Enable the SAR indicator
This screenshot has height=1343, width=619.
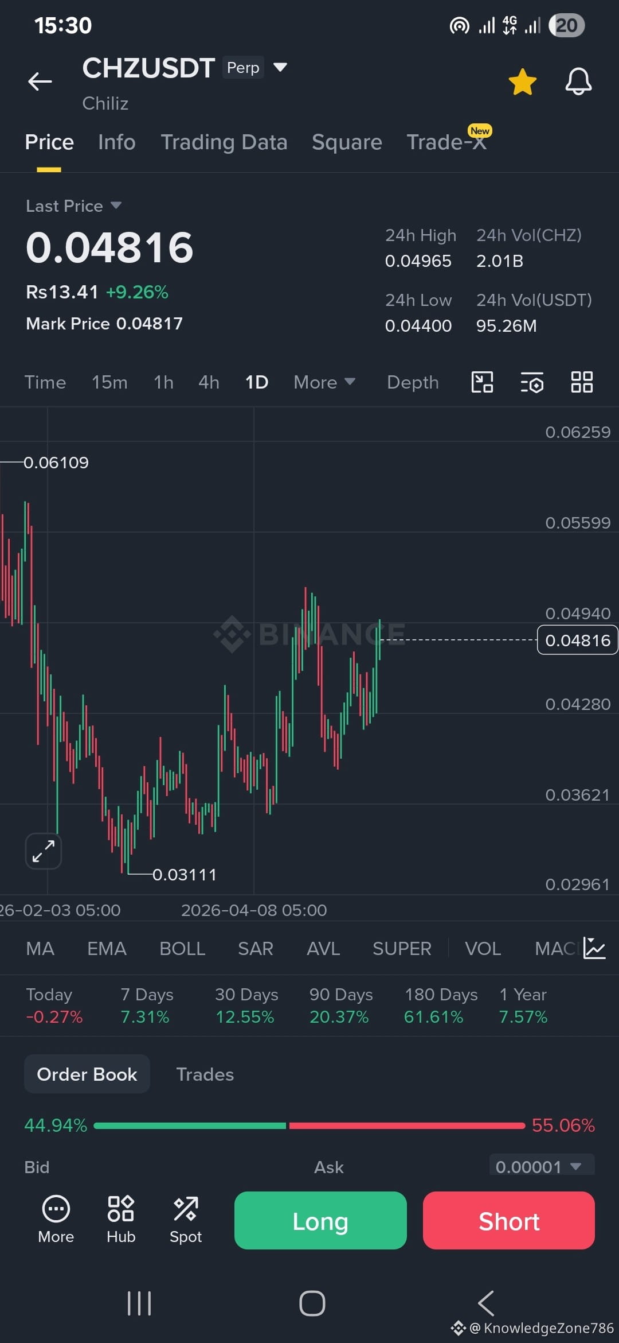click(x=256, y=949)
